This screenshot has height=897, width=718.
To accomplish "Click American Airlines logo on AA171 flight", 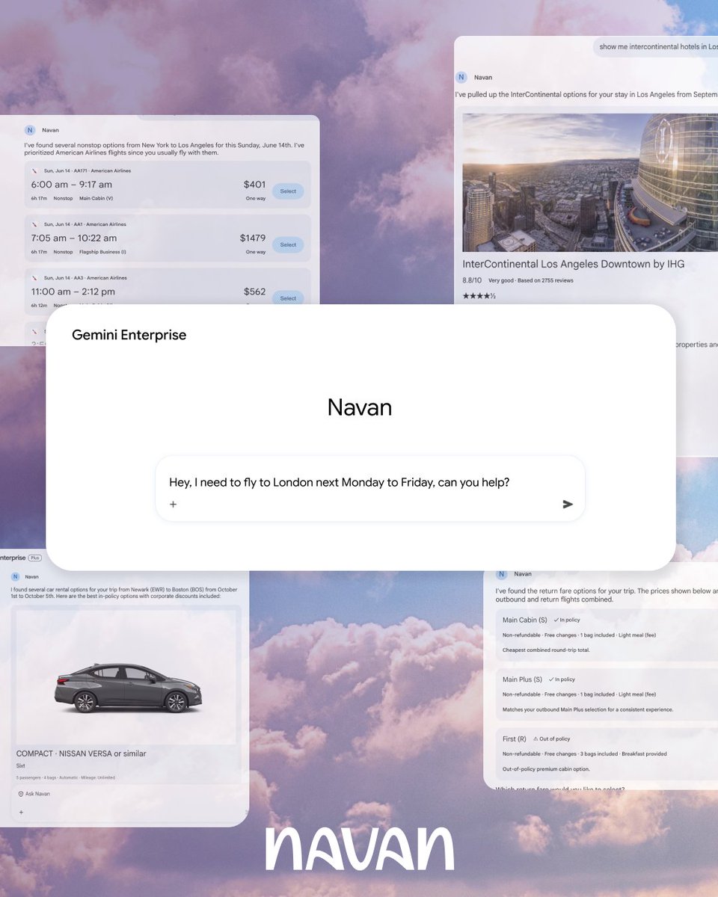I will [34, 171].
